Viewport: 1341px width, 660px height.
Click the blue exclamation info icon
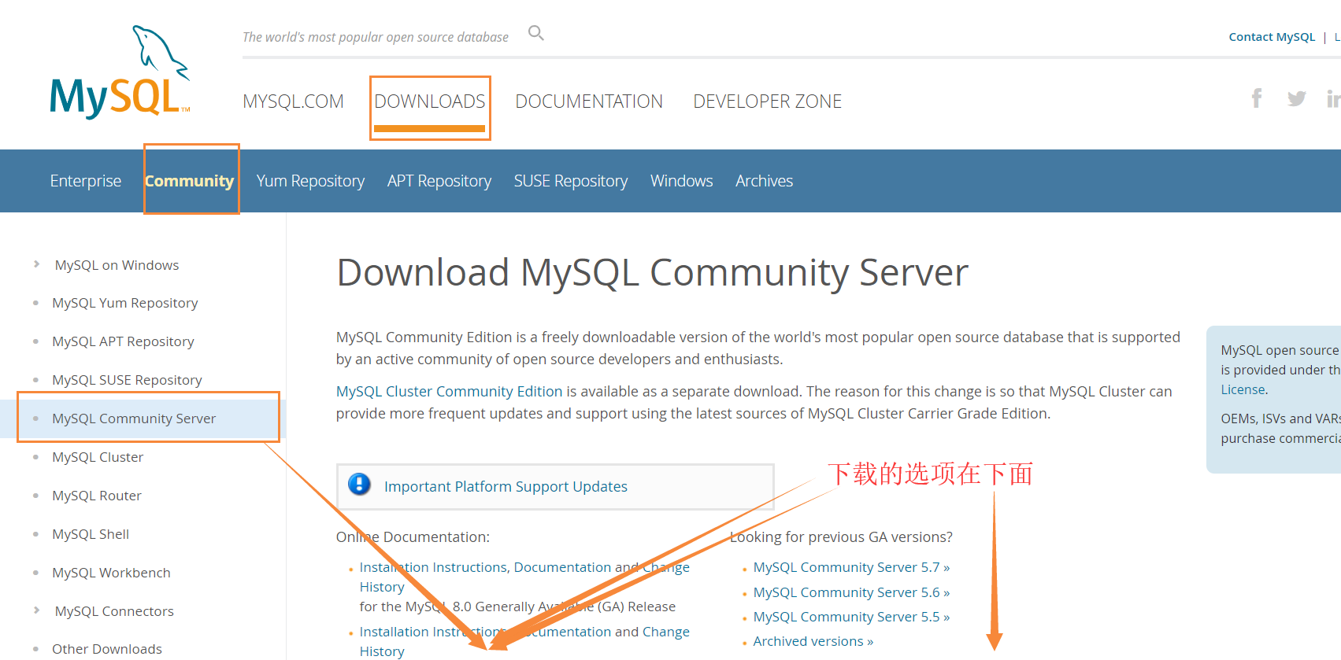tap(359, 485)
